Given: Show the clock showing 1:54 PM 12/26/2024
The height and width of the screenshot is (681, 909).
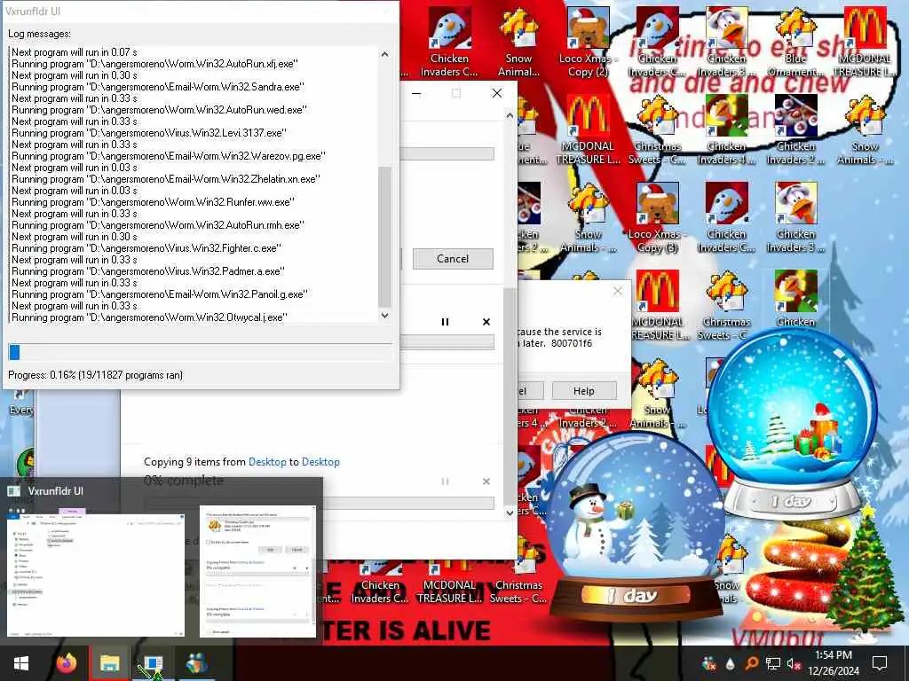Looking at the screenshot, I should [x=834, y=663].
